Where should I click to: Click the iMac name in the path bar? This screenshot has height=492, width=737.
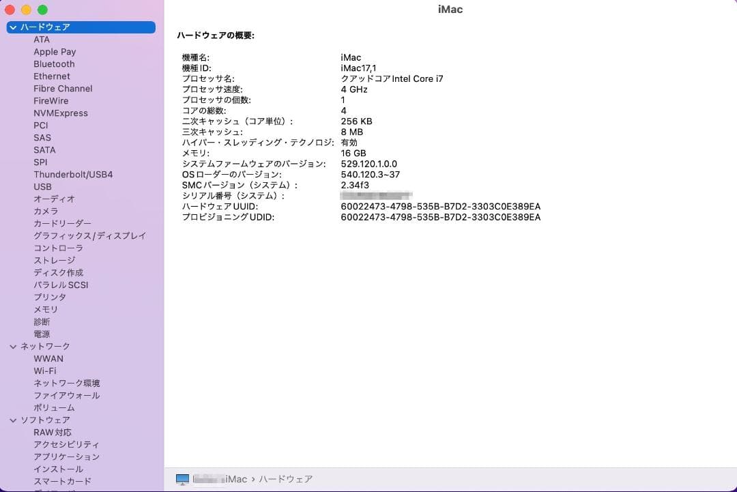point(220,479)
